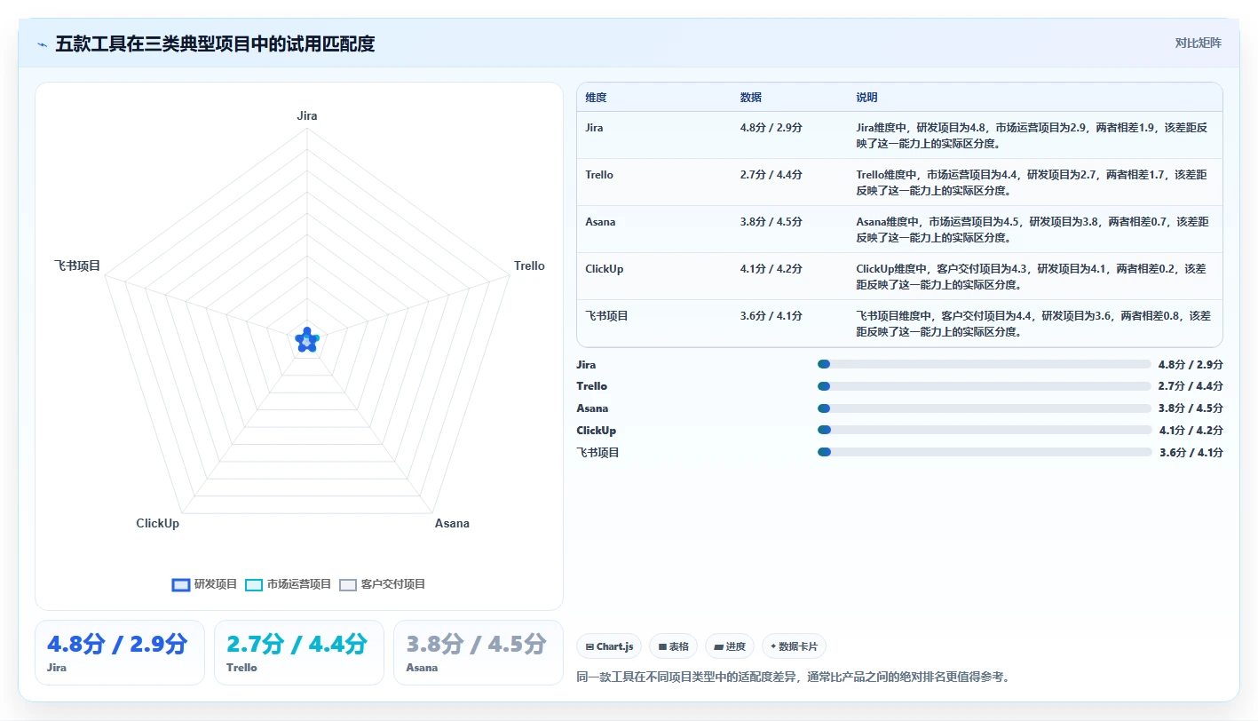
Task: Click the 客户交付项目 gray legend swatch
Action: [348, 584]
